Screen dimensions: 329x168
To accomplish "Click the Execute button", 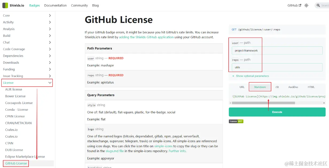I will tap(277, 112).
